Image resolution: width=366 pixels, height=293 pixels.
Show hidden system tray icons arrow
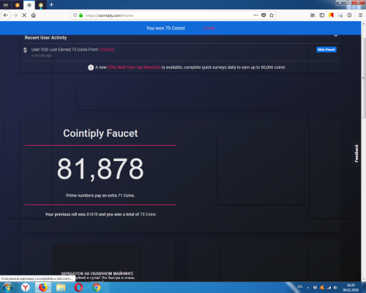tap(308, 288)
